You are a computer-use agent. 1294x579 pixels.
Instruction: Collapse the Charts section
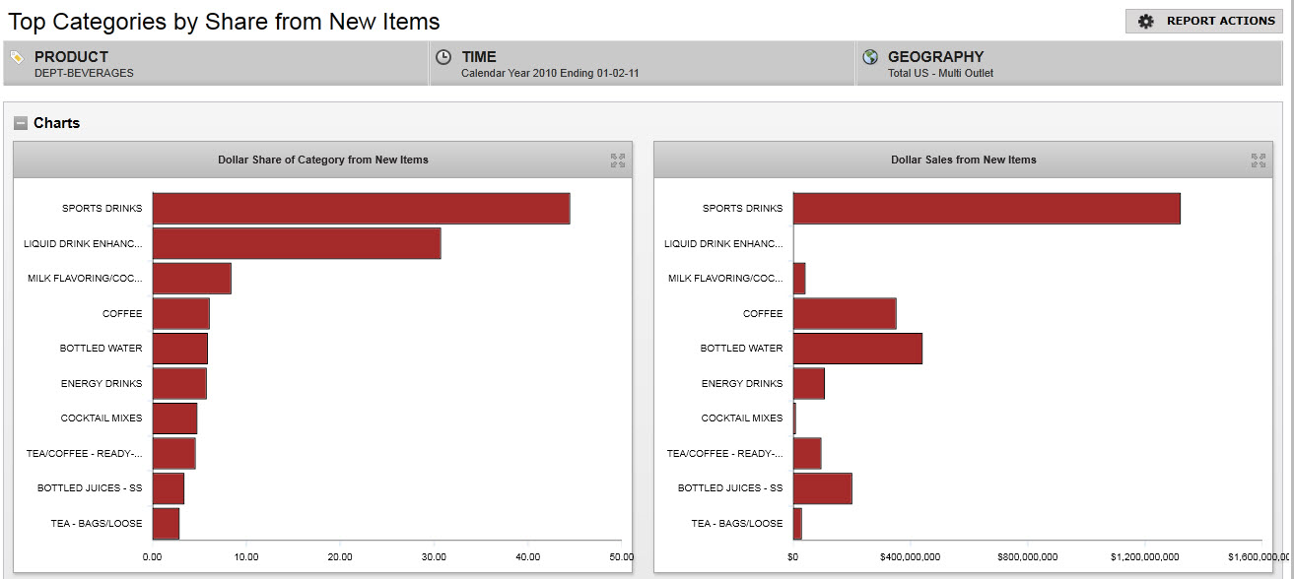click(x=21, y=124)
